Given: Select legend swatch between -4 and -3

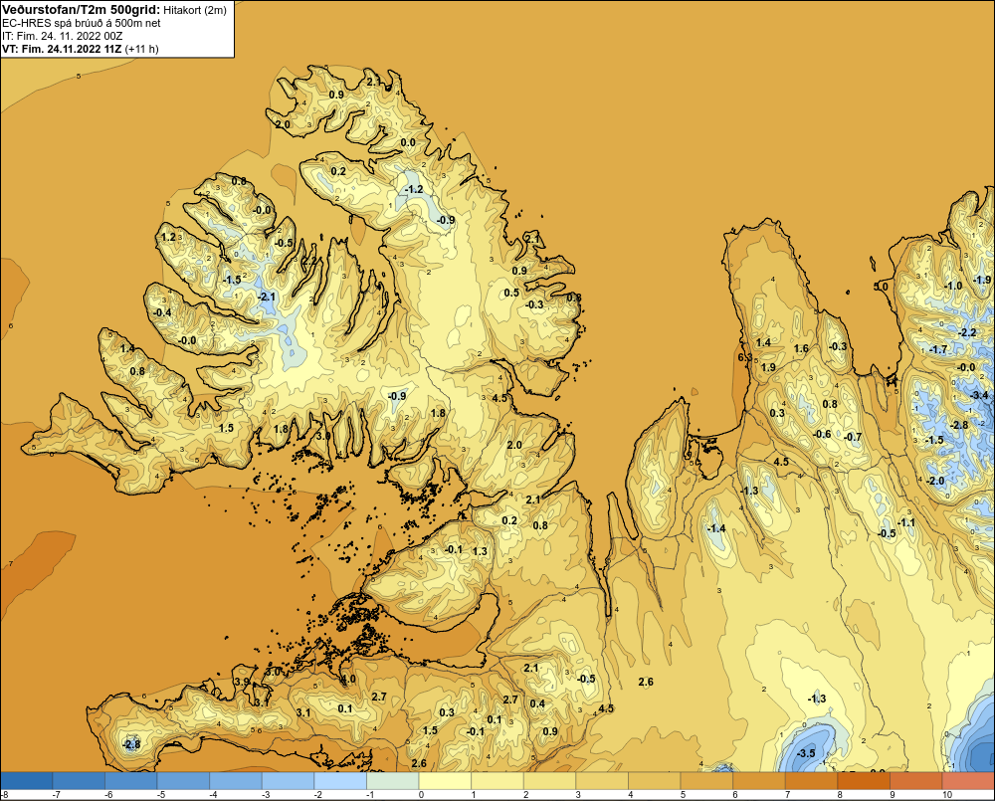Looking at the screenshot, I should coord(236,781).
